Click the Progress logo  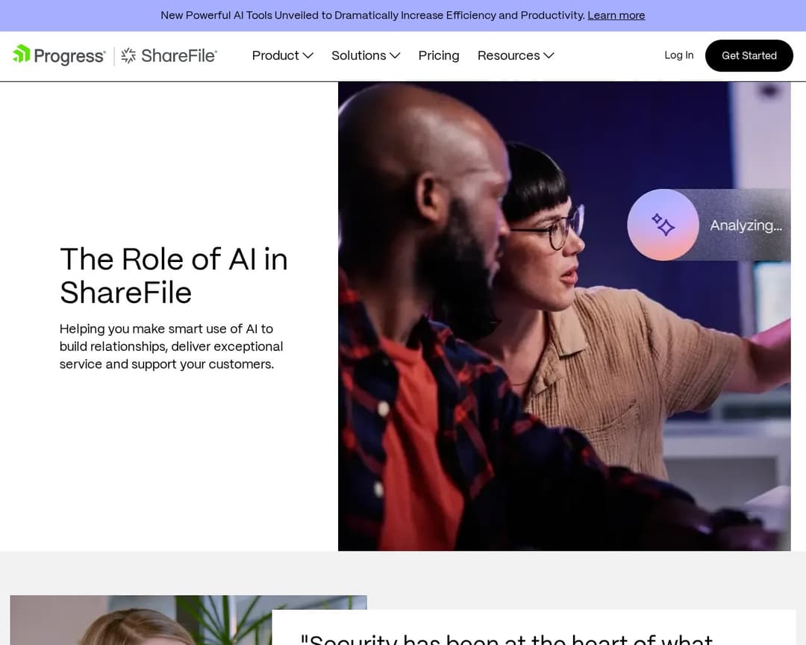coord(59,55)
